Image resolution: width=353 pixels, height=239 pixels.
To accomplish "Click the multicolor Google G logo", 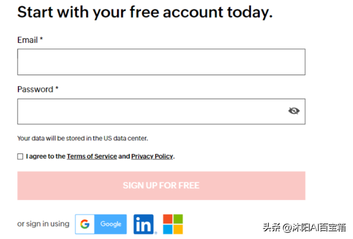I will click(x=85, y=224).
